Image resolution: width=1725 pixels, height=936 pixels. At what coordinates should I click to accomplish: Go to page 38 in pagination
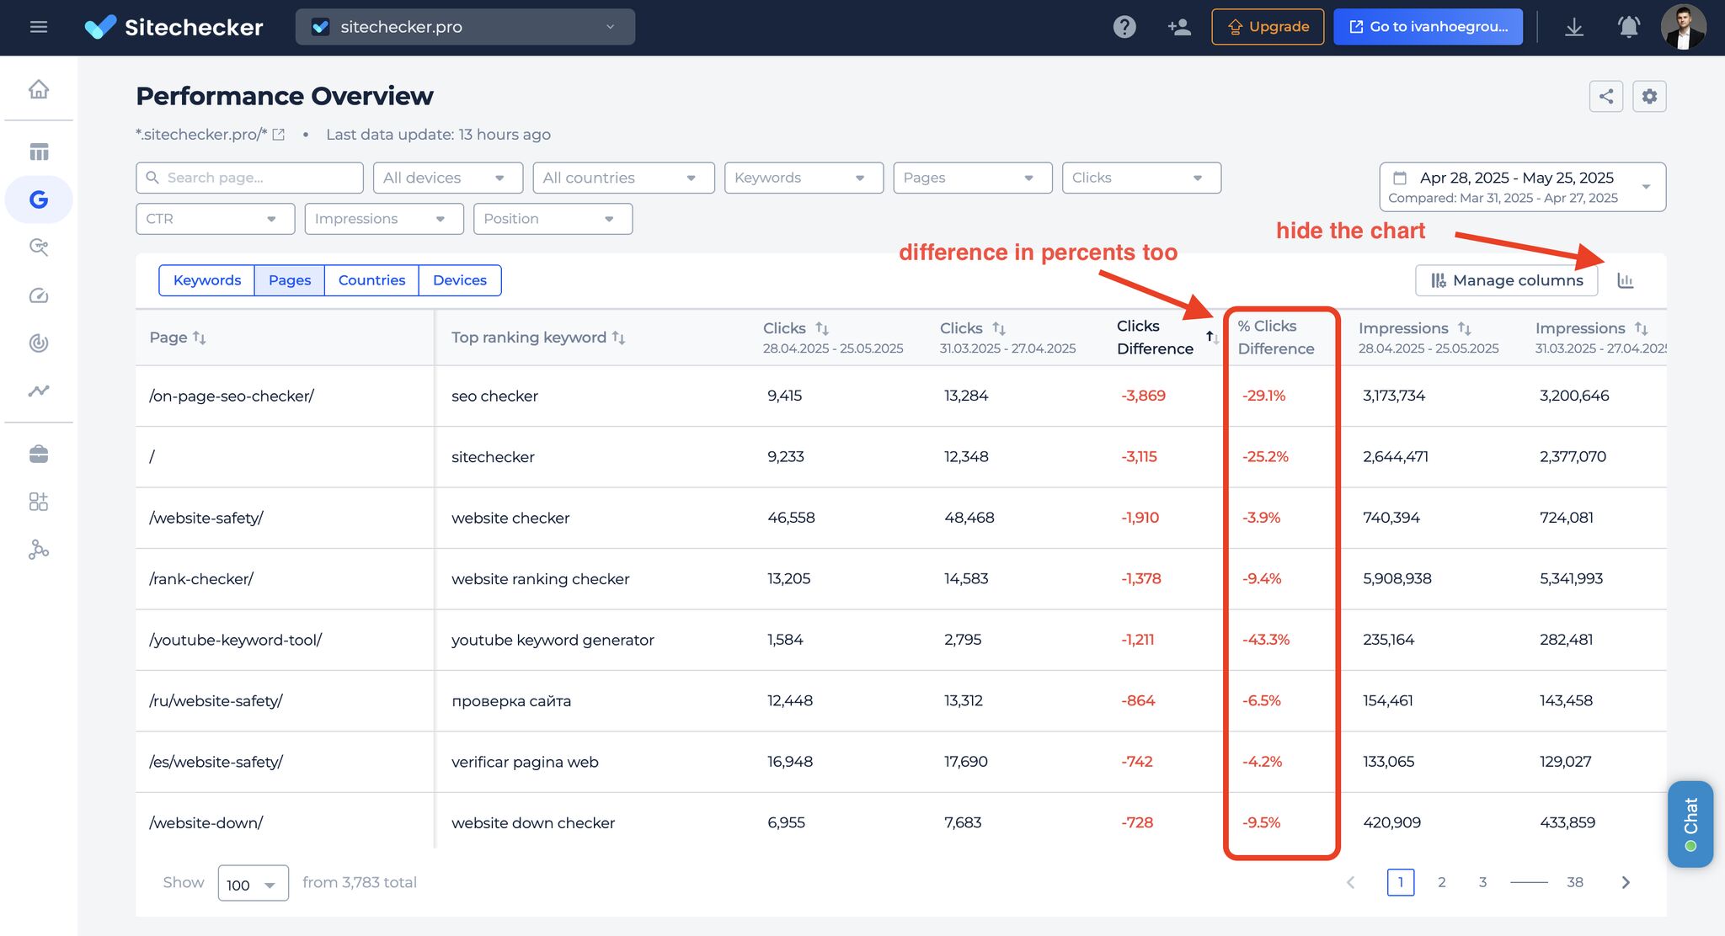pyautogui.click(x=1575, y=882)
